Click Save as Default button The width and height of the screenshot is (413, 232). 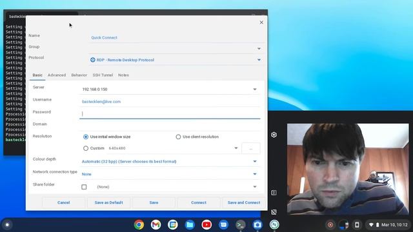[108, 202]
